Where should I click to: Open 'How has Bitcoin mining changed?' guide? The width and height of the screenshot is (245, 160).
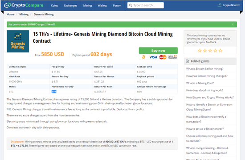(x=207, y=76)
